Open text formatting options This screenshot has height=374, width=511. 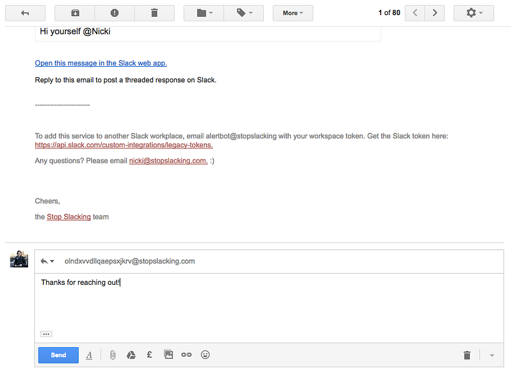(89, 355)
